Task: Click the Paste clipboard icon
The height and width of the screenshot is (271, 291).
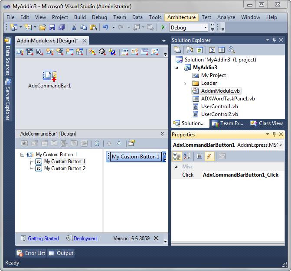Action: pos(93,28)
